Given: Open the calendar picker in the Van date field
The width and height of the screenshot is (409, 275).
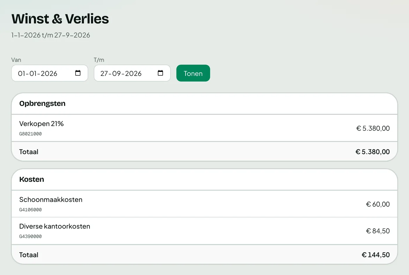Looking at the screenshot, I should click(x=78, y=73).
